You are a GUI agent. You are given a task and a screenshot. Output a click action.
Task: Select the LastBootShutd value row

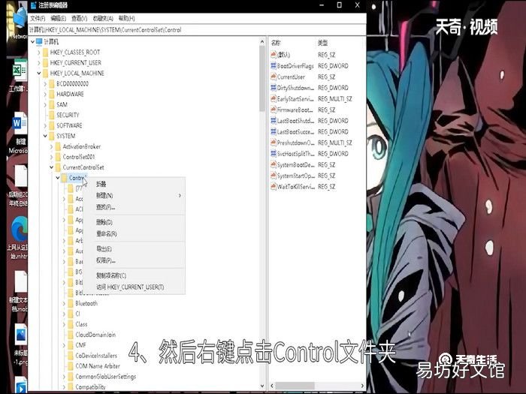point(310,121)
